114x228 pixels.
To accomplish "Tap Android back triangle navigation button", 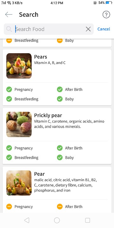I will [27, 220].
